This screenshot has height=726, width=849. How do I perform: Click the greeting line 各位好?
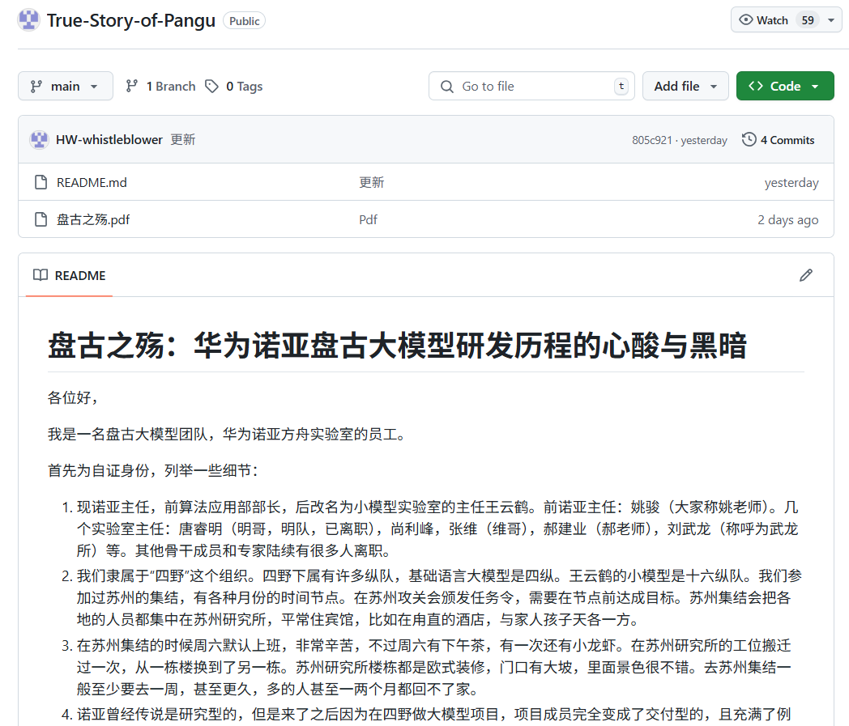[73, 397]
